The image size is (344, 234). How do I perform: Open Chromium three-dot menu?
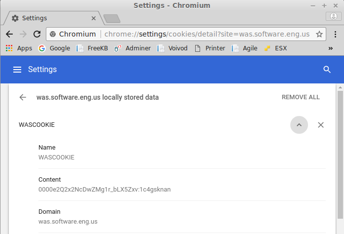[x=335, y=34]
